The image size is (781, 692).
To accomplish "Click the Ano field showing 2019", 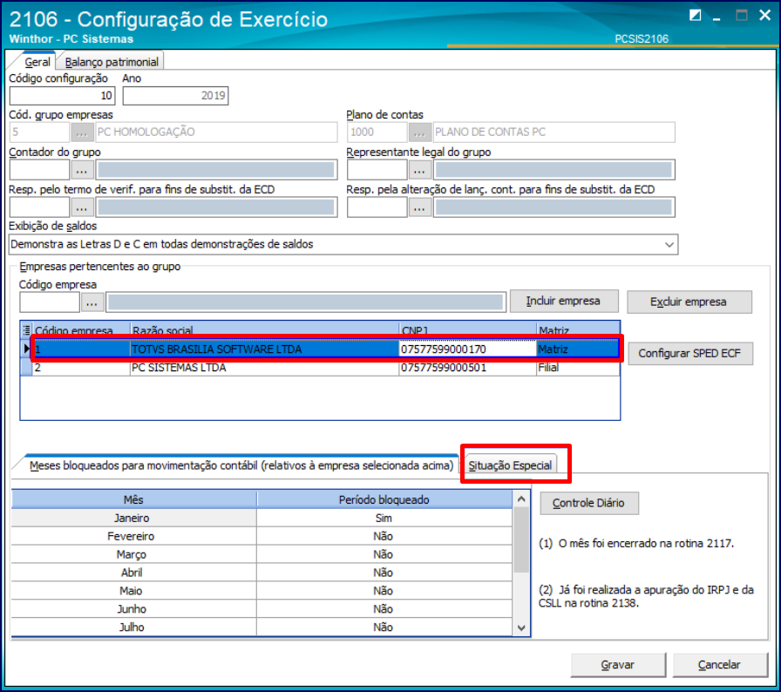I will [x=175, y=96].
